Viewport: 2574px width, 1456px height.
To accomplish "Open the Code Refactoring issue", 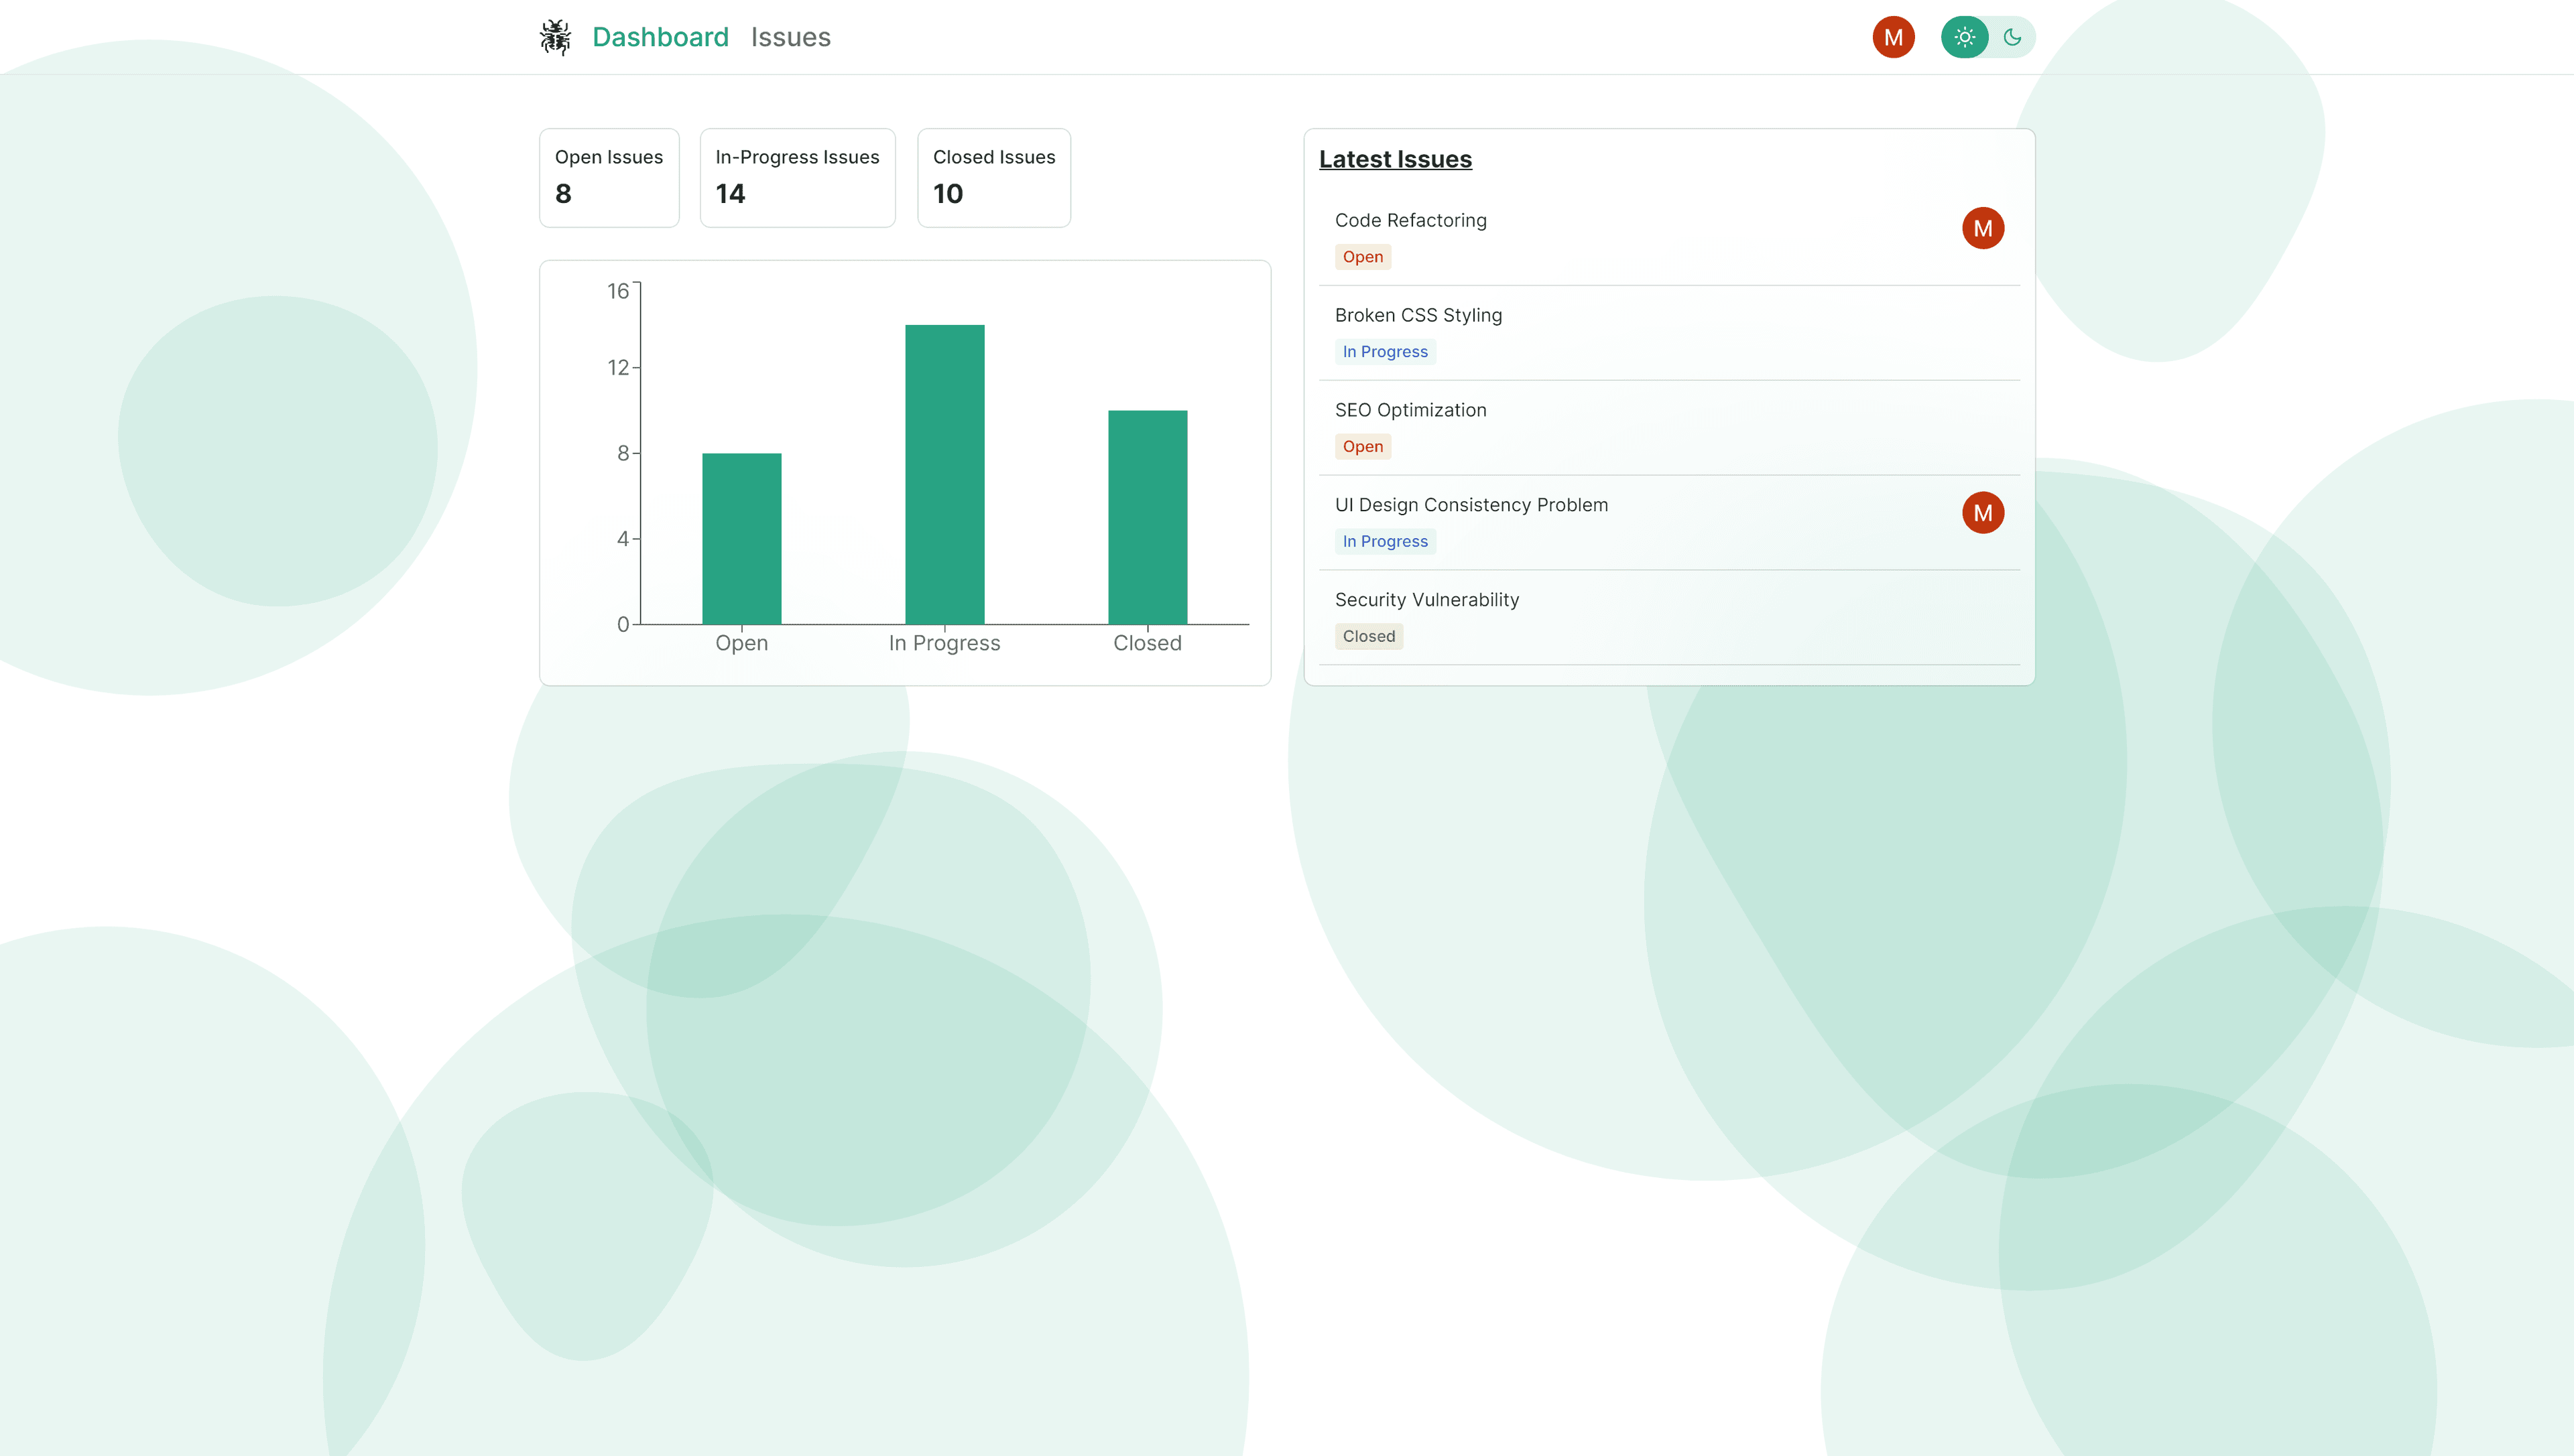I will (1410, 220).
